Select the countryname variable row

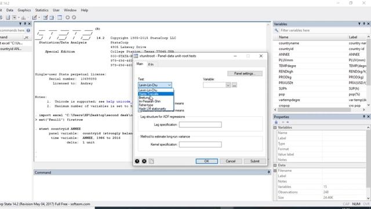tap(321, 43)
